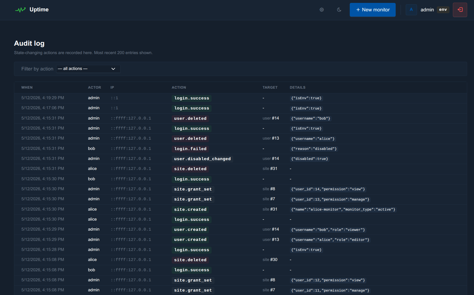474x295 pixels.
Task: Click IP ::1 in the 4:19:29 PM row
Action: click(114, 98)
